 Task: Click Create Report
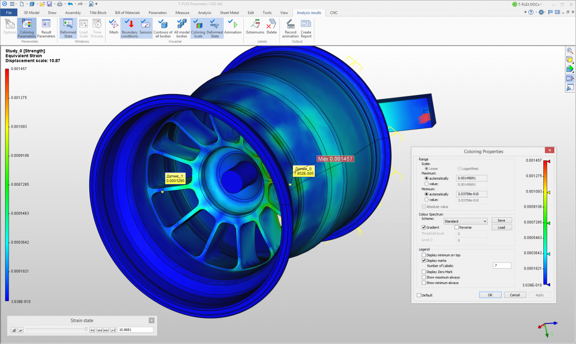pyautogui.click(x=306, y=28)
